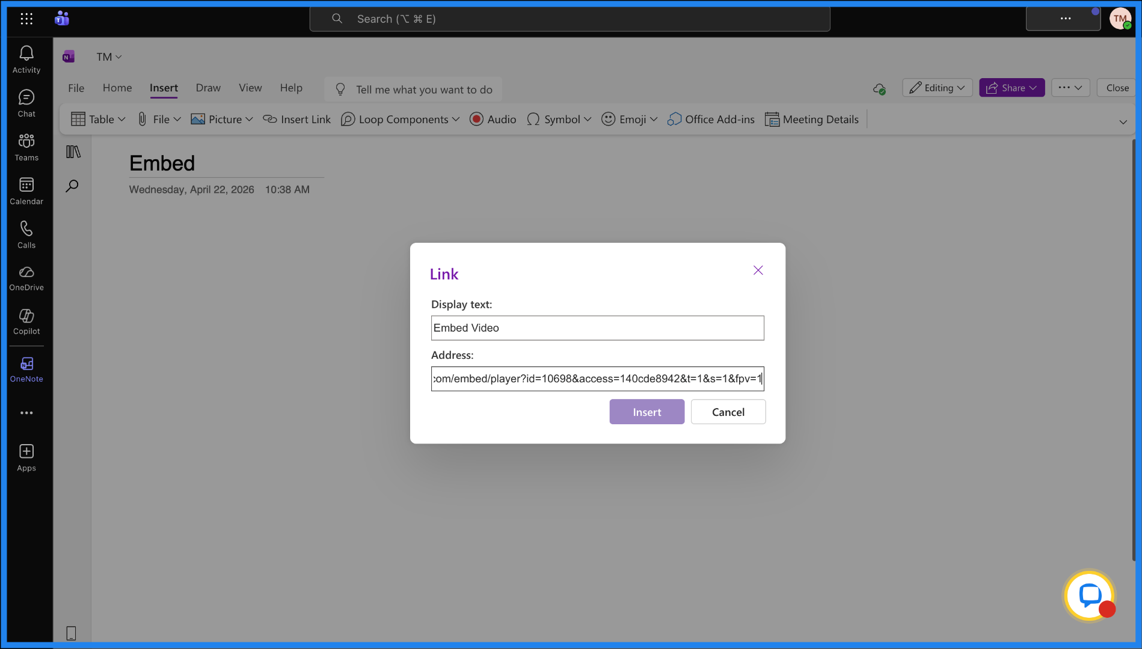Screen dimensions: 1142x649
Task: Click the page date Wednesday, April 22, 2026
Action: click(x=192, y=189)
